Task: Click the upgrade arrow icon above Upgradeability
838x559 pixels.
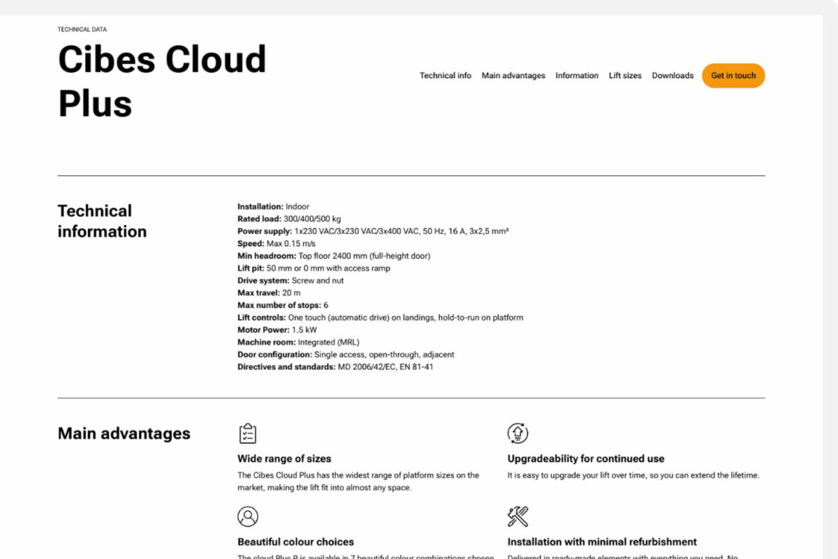Action: coord(517,433)
